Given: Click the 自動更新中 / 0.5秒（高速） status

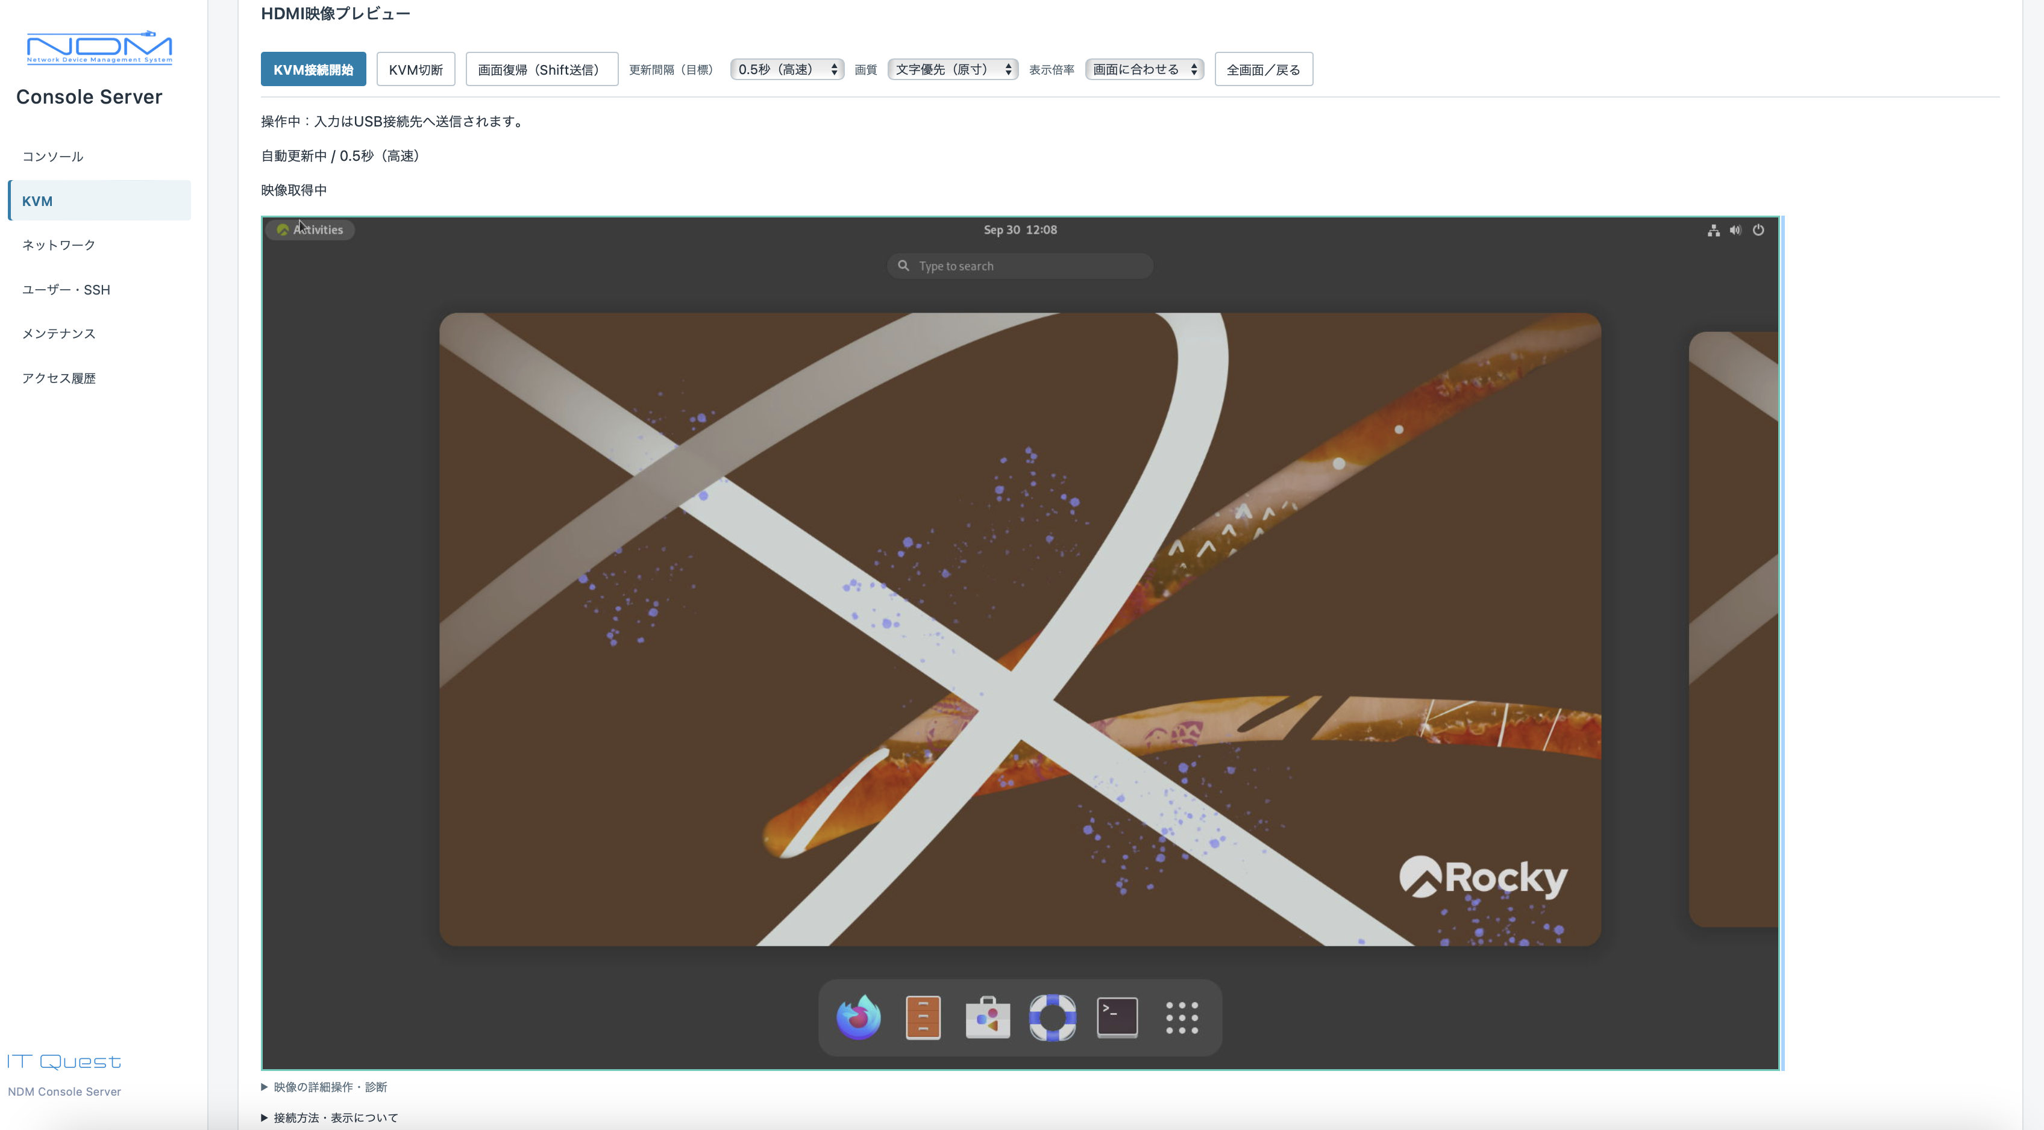Looking at the screenshot, I should [341, 156].
